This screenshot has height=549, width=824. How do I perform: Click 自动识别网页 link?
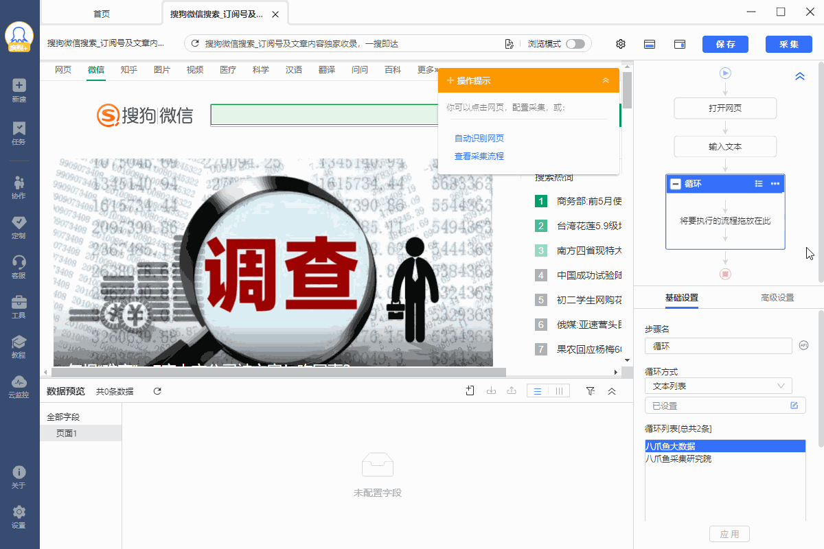479,139
